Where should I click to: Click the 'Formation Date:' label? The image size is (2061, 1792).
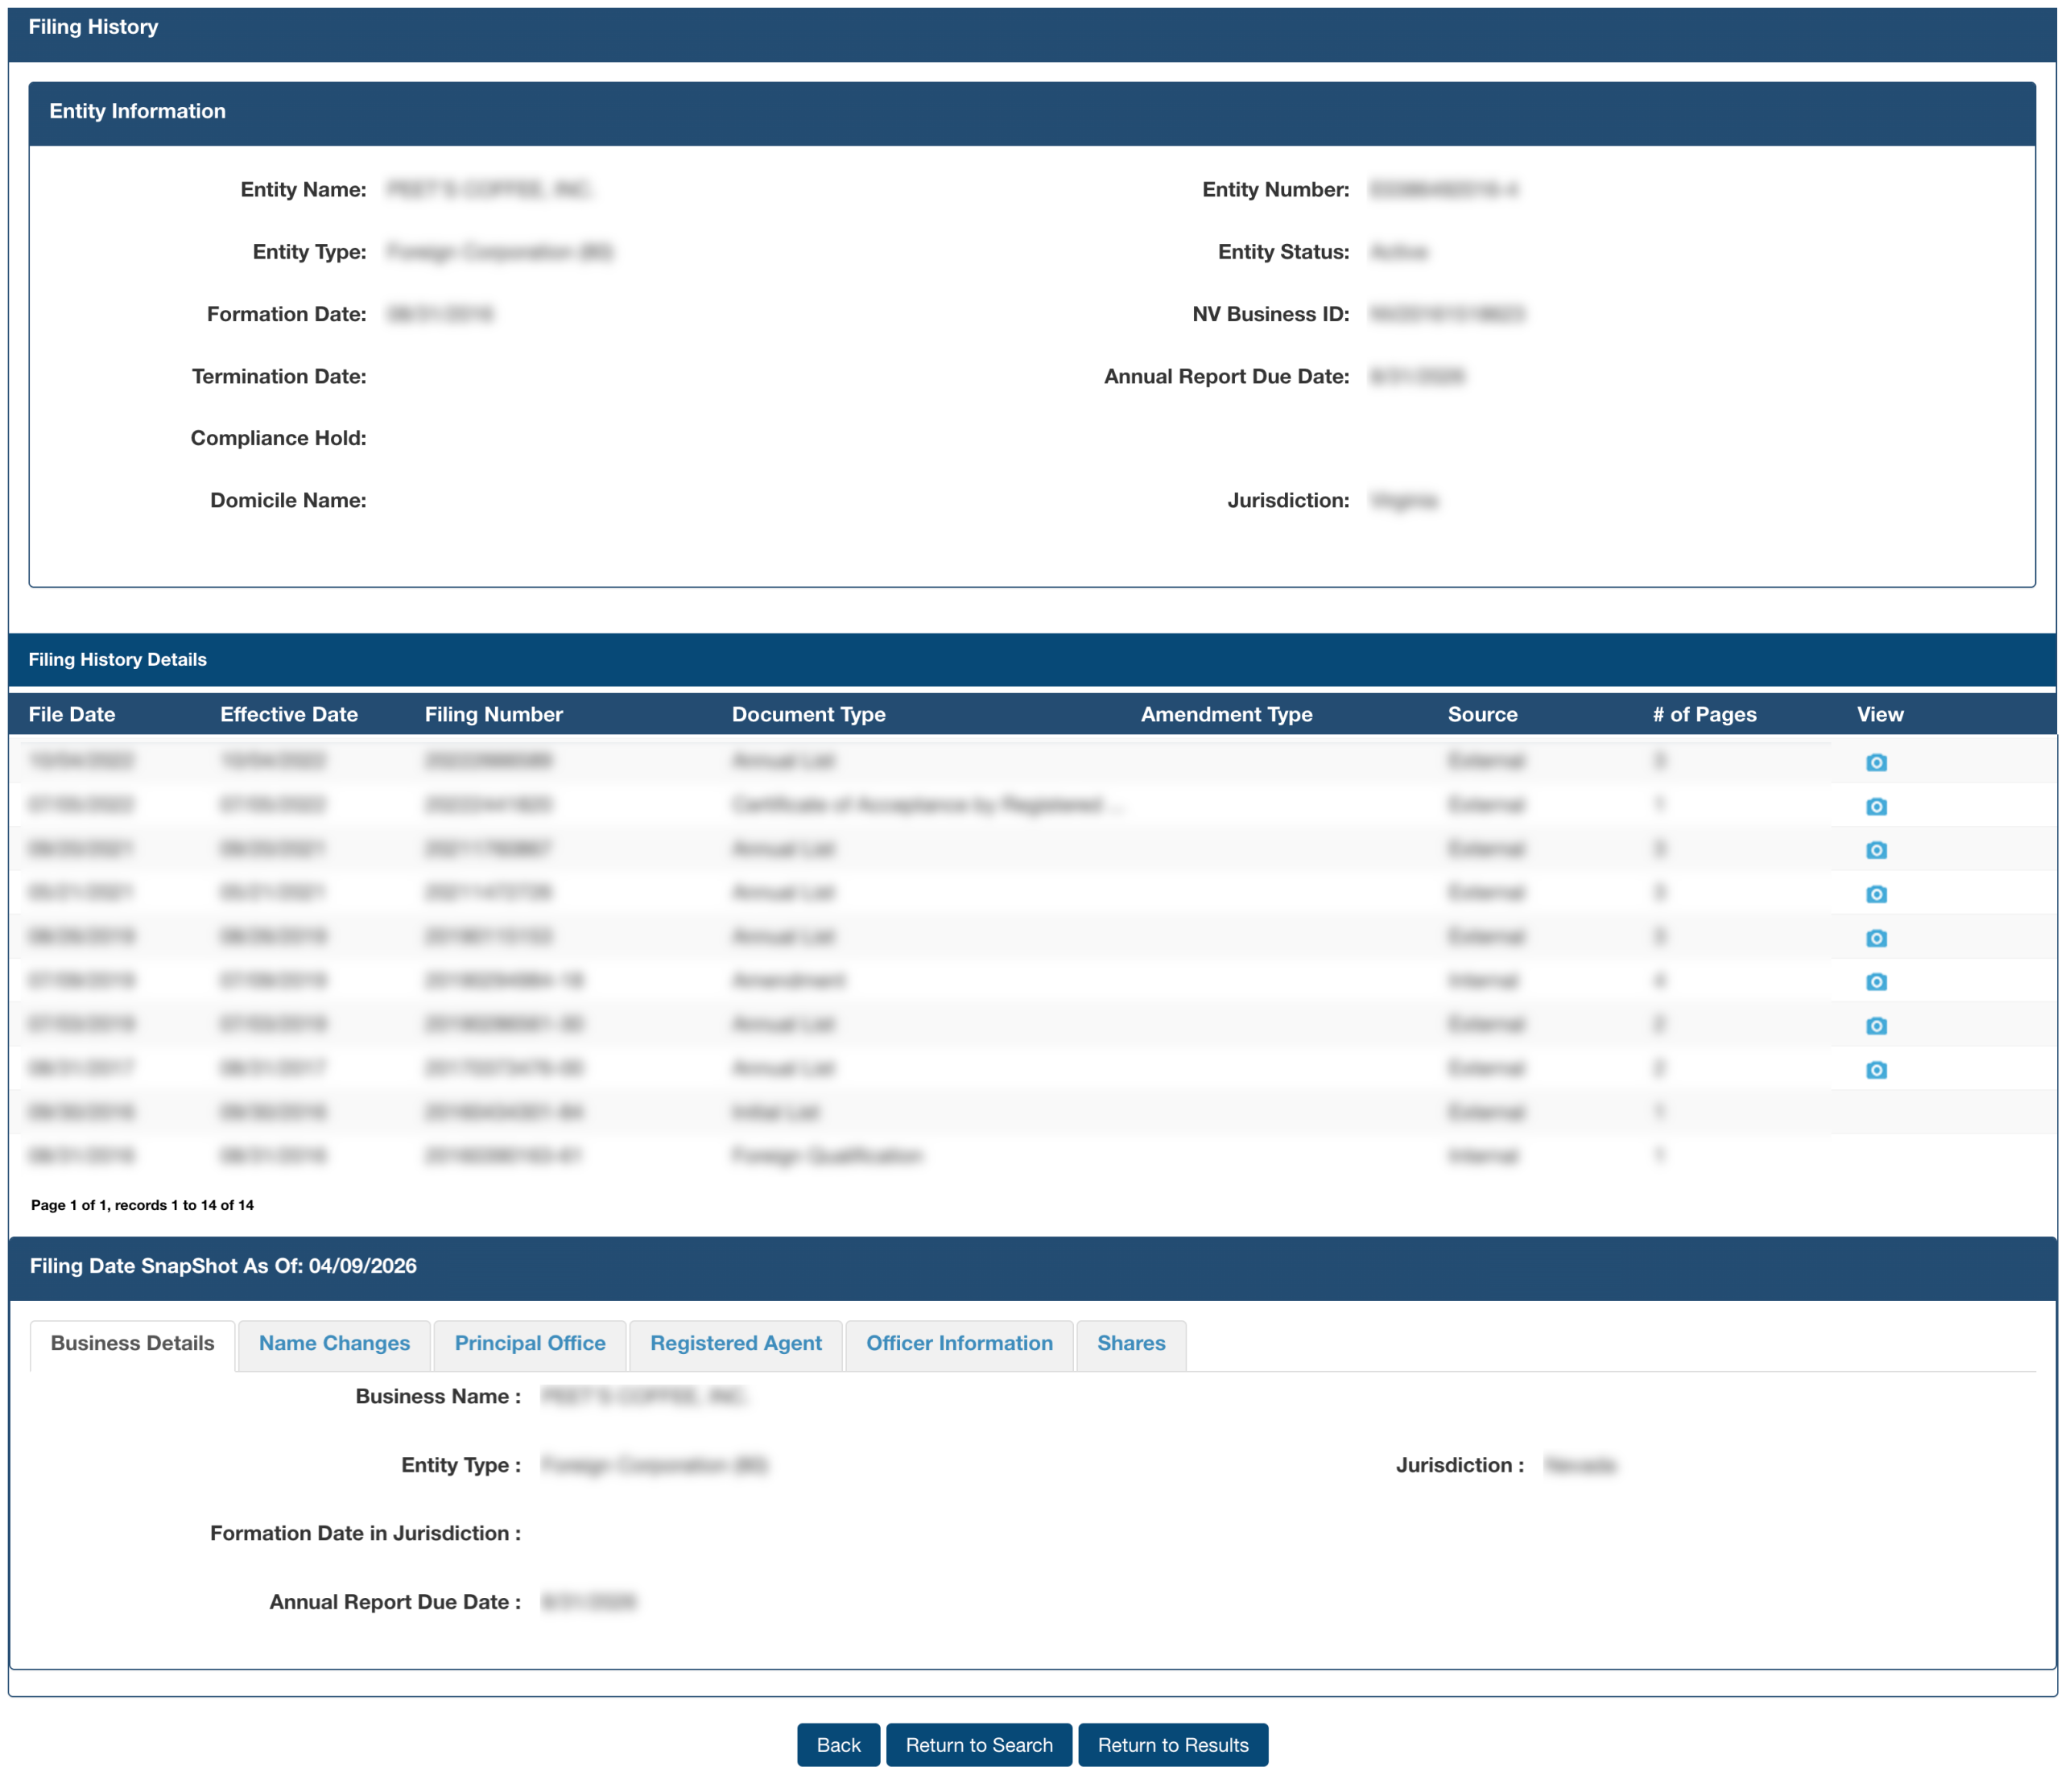(x=286, y=314)
